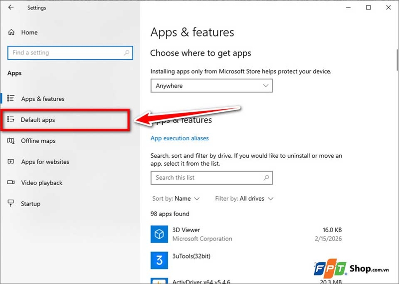Screen dimensions: 399x284
Task: Focus the Search this list field
Action: click(211, 178)
